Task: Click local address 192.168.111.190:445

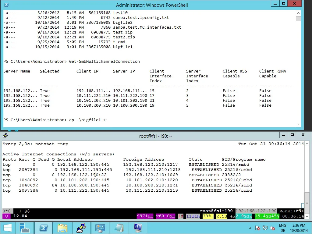Action: pyautogui.click(x=86, y=170)
